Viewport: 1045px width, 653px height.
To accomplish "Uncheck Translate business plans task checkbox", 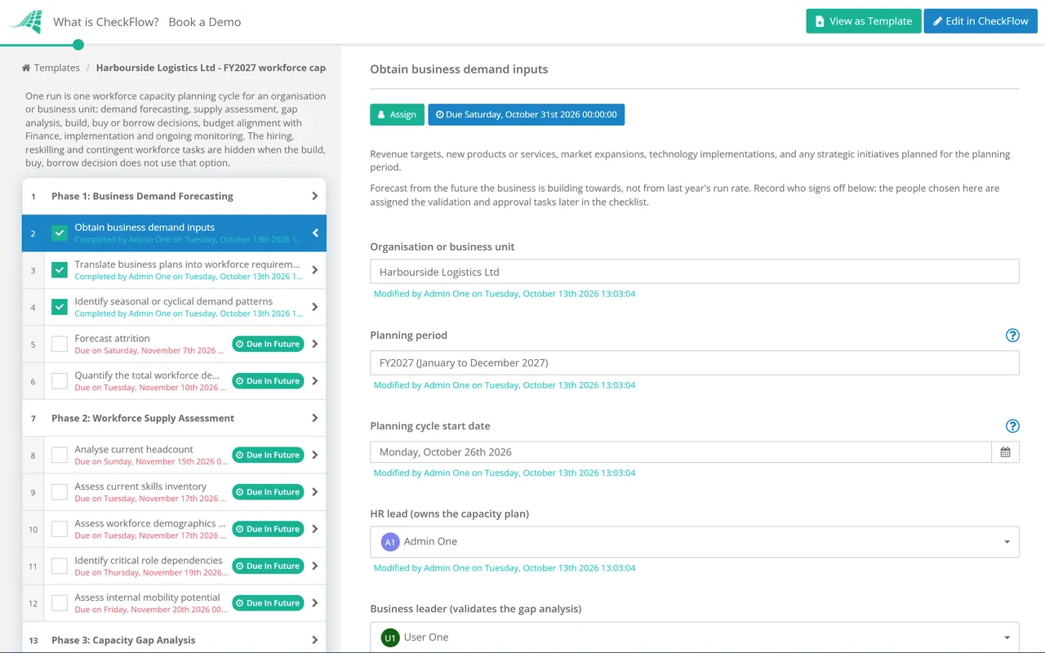I will point(60,270).
